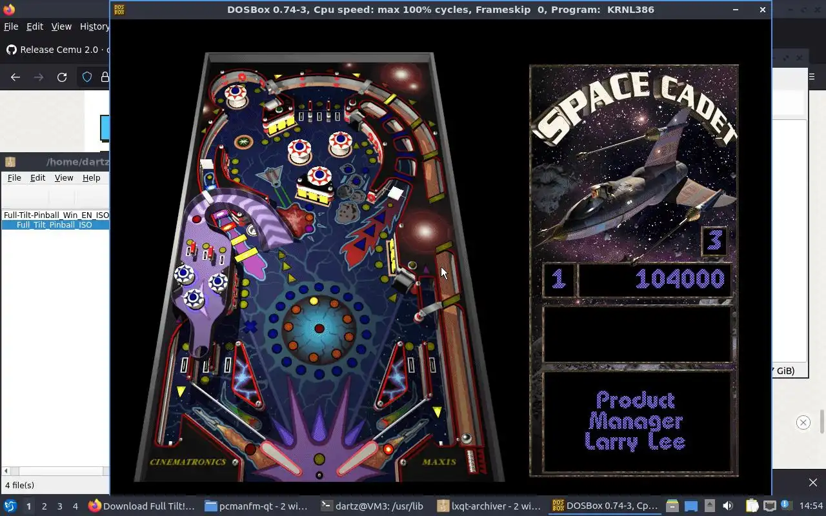The image size is (826, 516).
Task: Switch to virtual desktop 4
Action: (75, 506)
